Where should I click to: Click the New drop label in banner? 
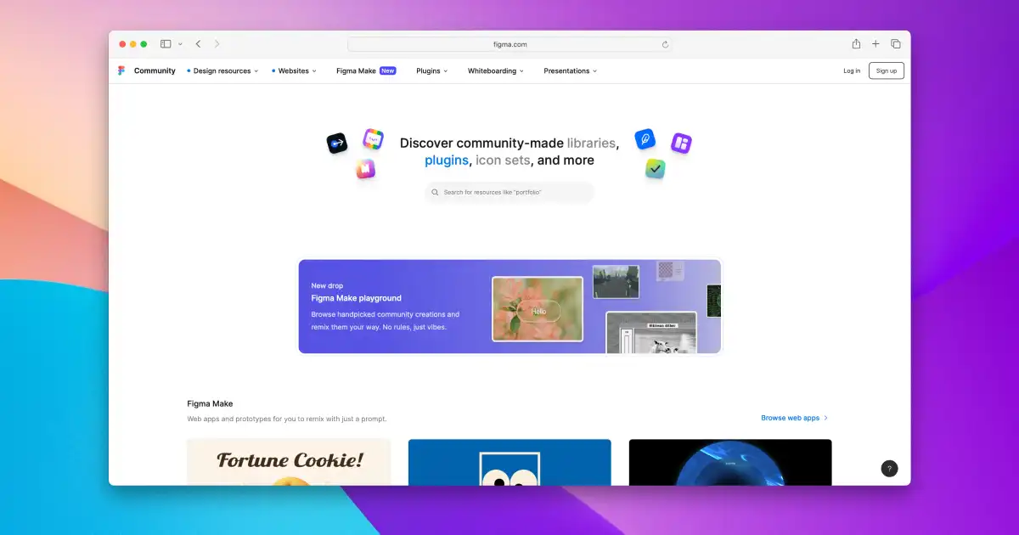click(327, 285)
